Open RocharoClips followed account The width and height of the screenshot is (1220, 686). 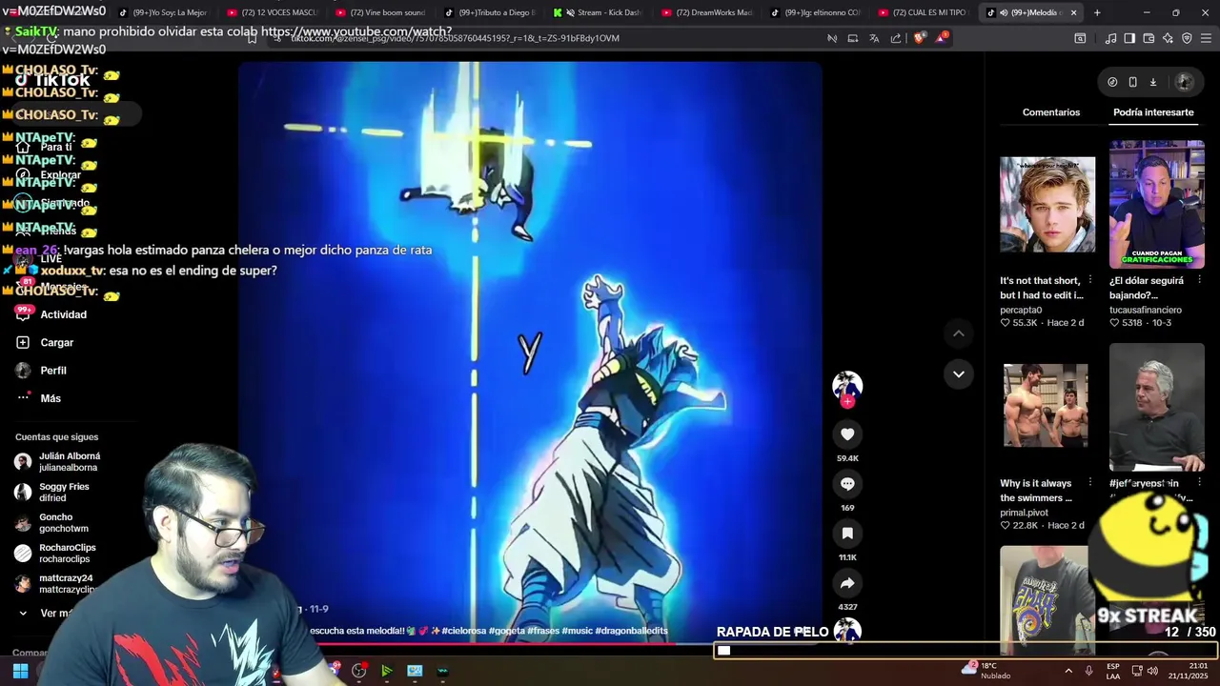coord(67,554)
